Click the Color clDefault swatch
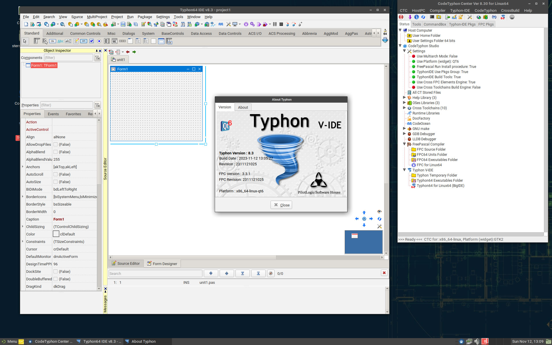552x345 pixels. [x=56, y=234]
